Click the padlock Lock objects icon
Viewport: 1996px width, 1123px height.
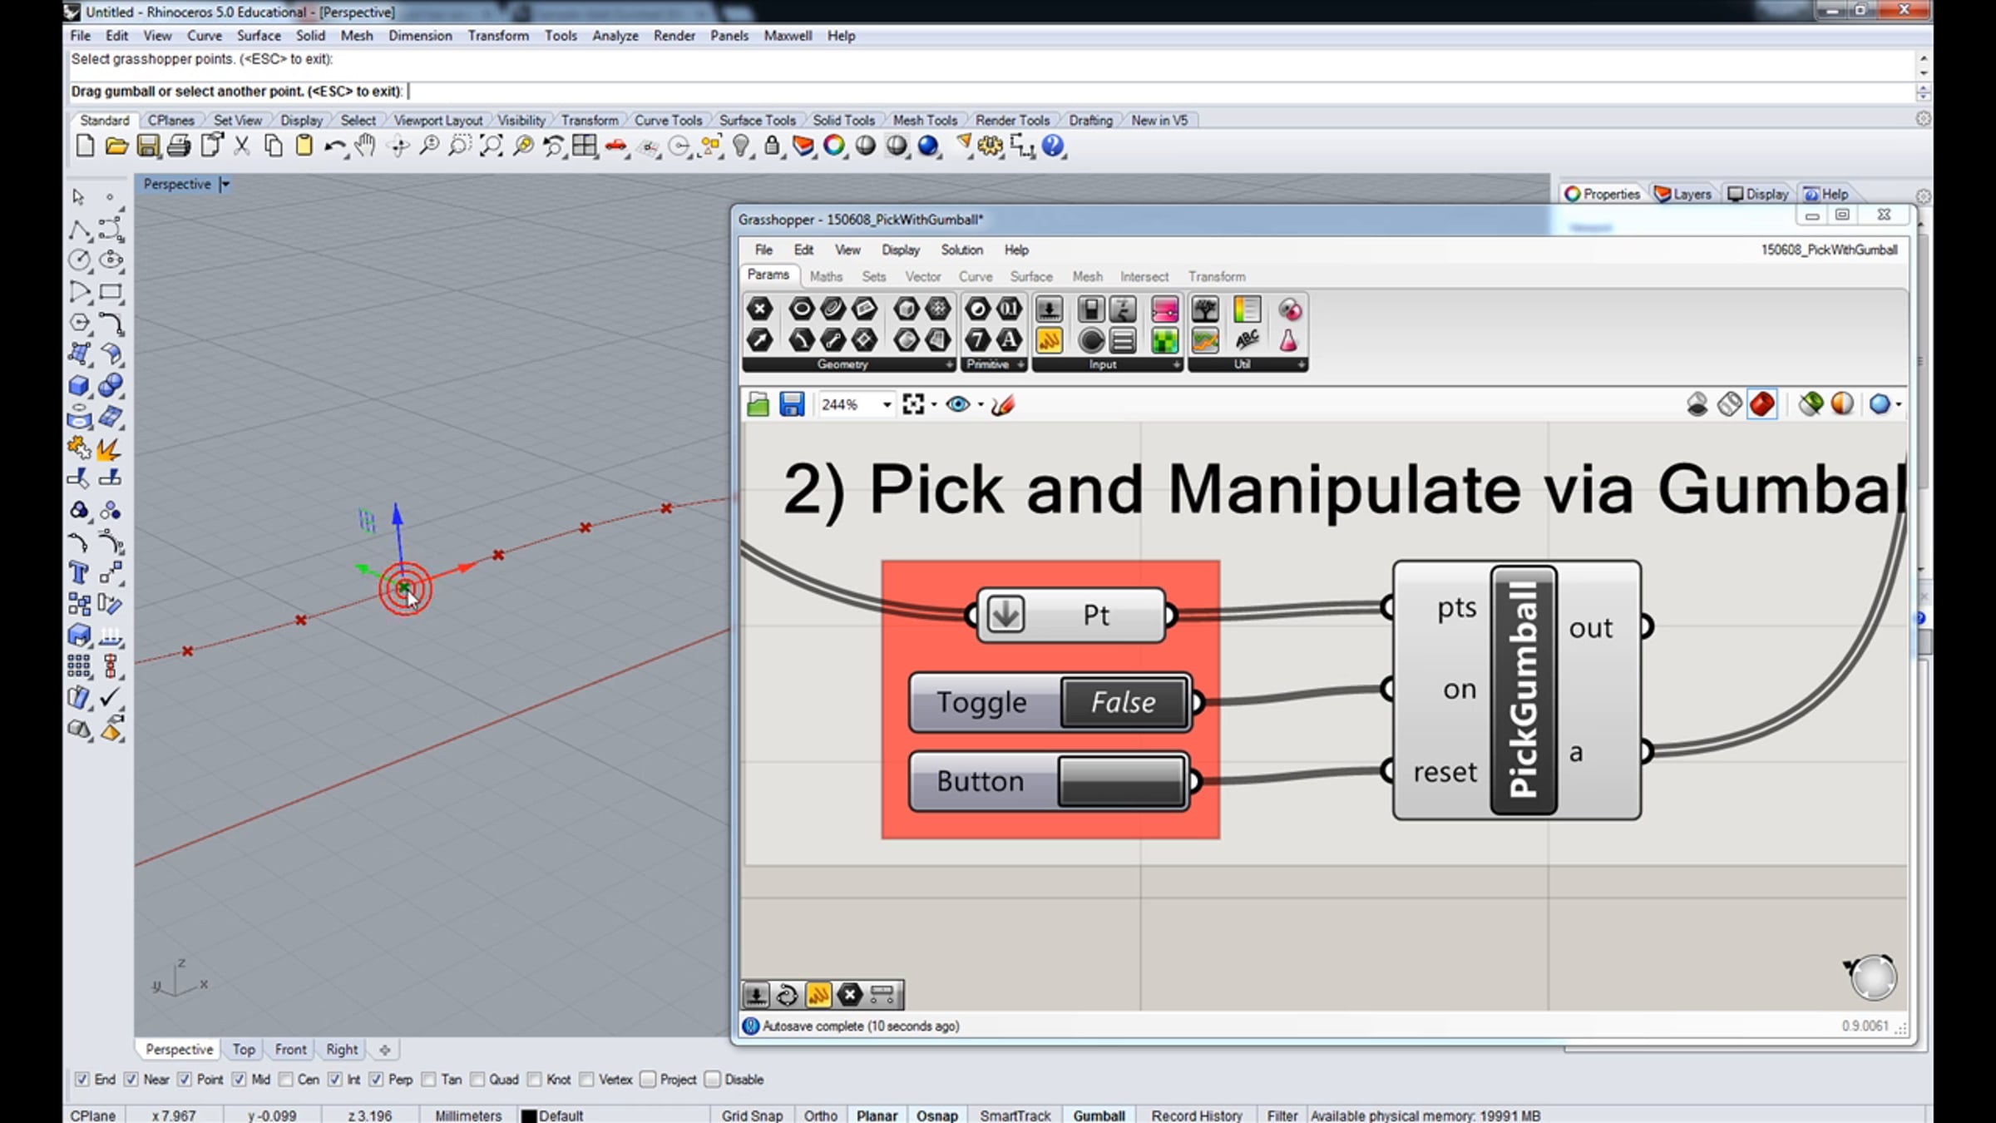[x=772, y=146]
